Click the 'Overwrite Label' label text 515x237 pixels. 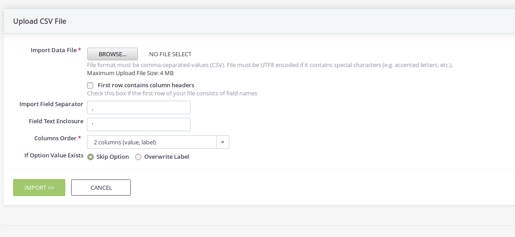tap(167, 157)
